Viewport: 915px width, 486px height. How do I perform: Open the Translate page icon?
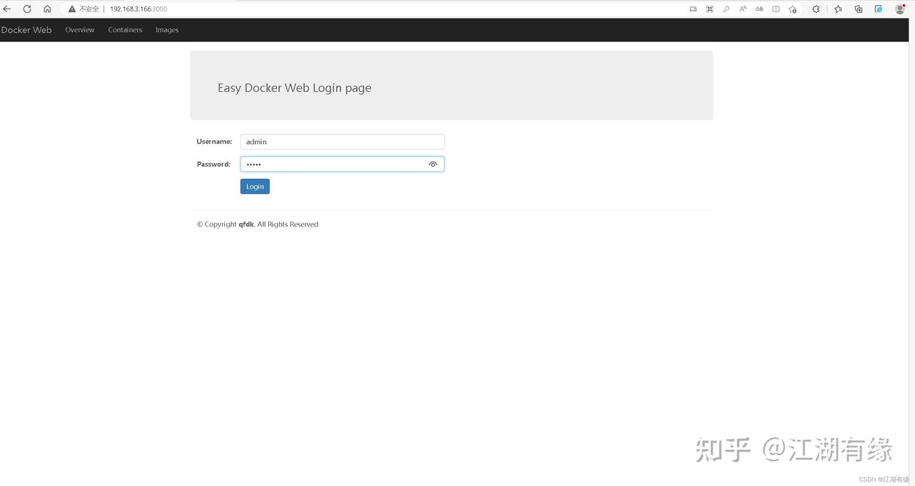click(x=759, y=9)
